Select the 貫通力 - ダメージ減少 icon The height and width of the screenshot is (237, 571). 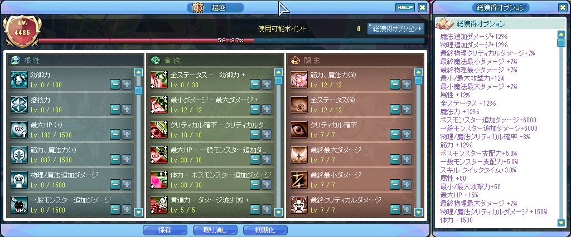[x=159, y=205]
